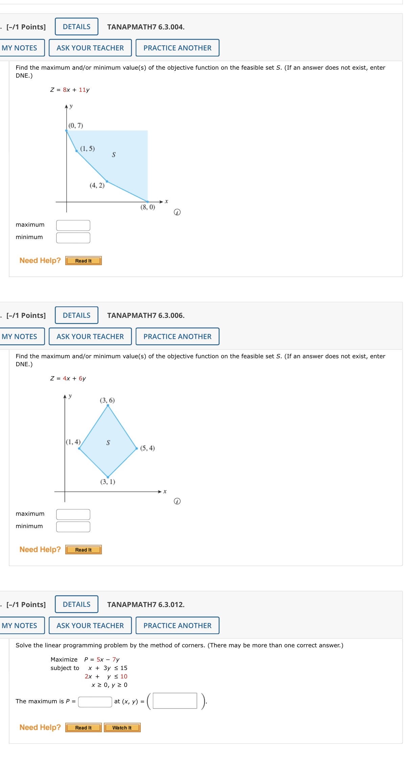Image resolution: width=410 pixels, height=764 pixels.
Task: Click Read It for problem TANAPMATH7 6.3.012
Action: tap(83, 727)
